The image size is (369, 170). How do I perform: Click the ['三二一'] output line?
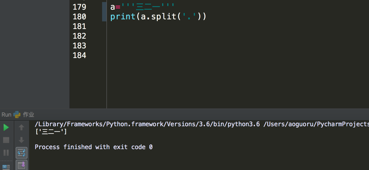click(51, 132)
